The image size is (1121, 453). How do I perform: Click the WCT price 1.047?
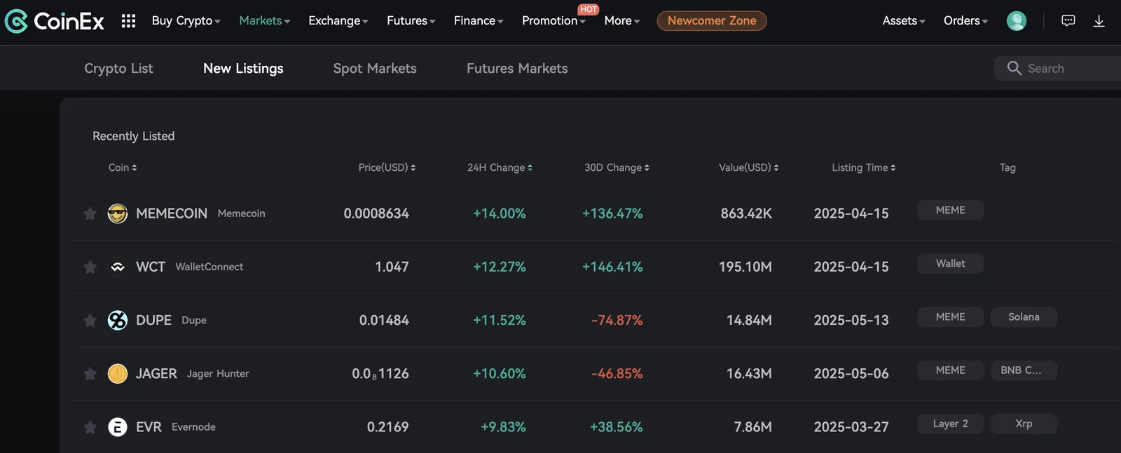pyautogui.click(x=392, y=267)
